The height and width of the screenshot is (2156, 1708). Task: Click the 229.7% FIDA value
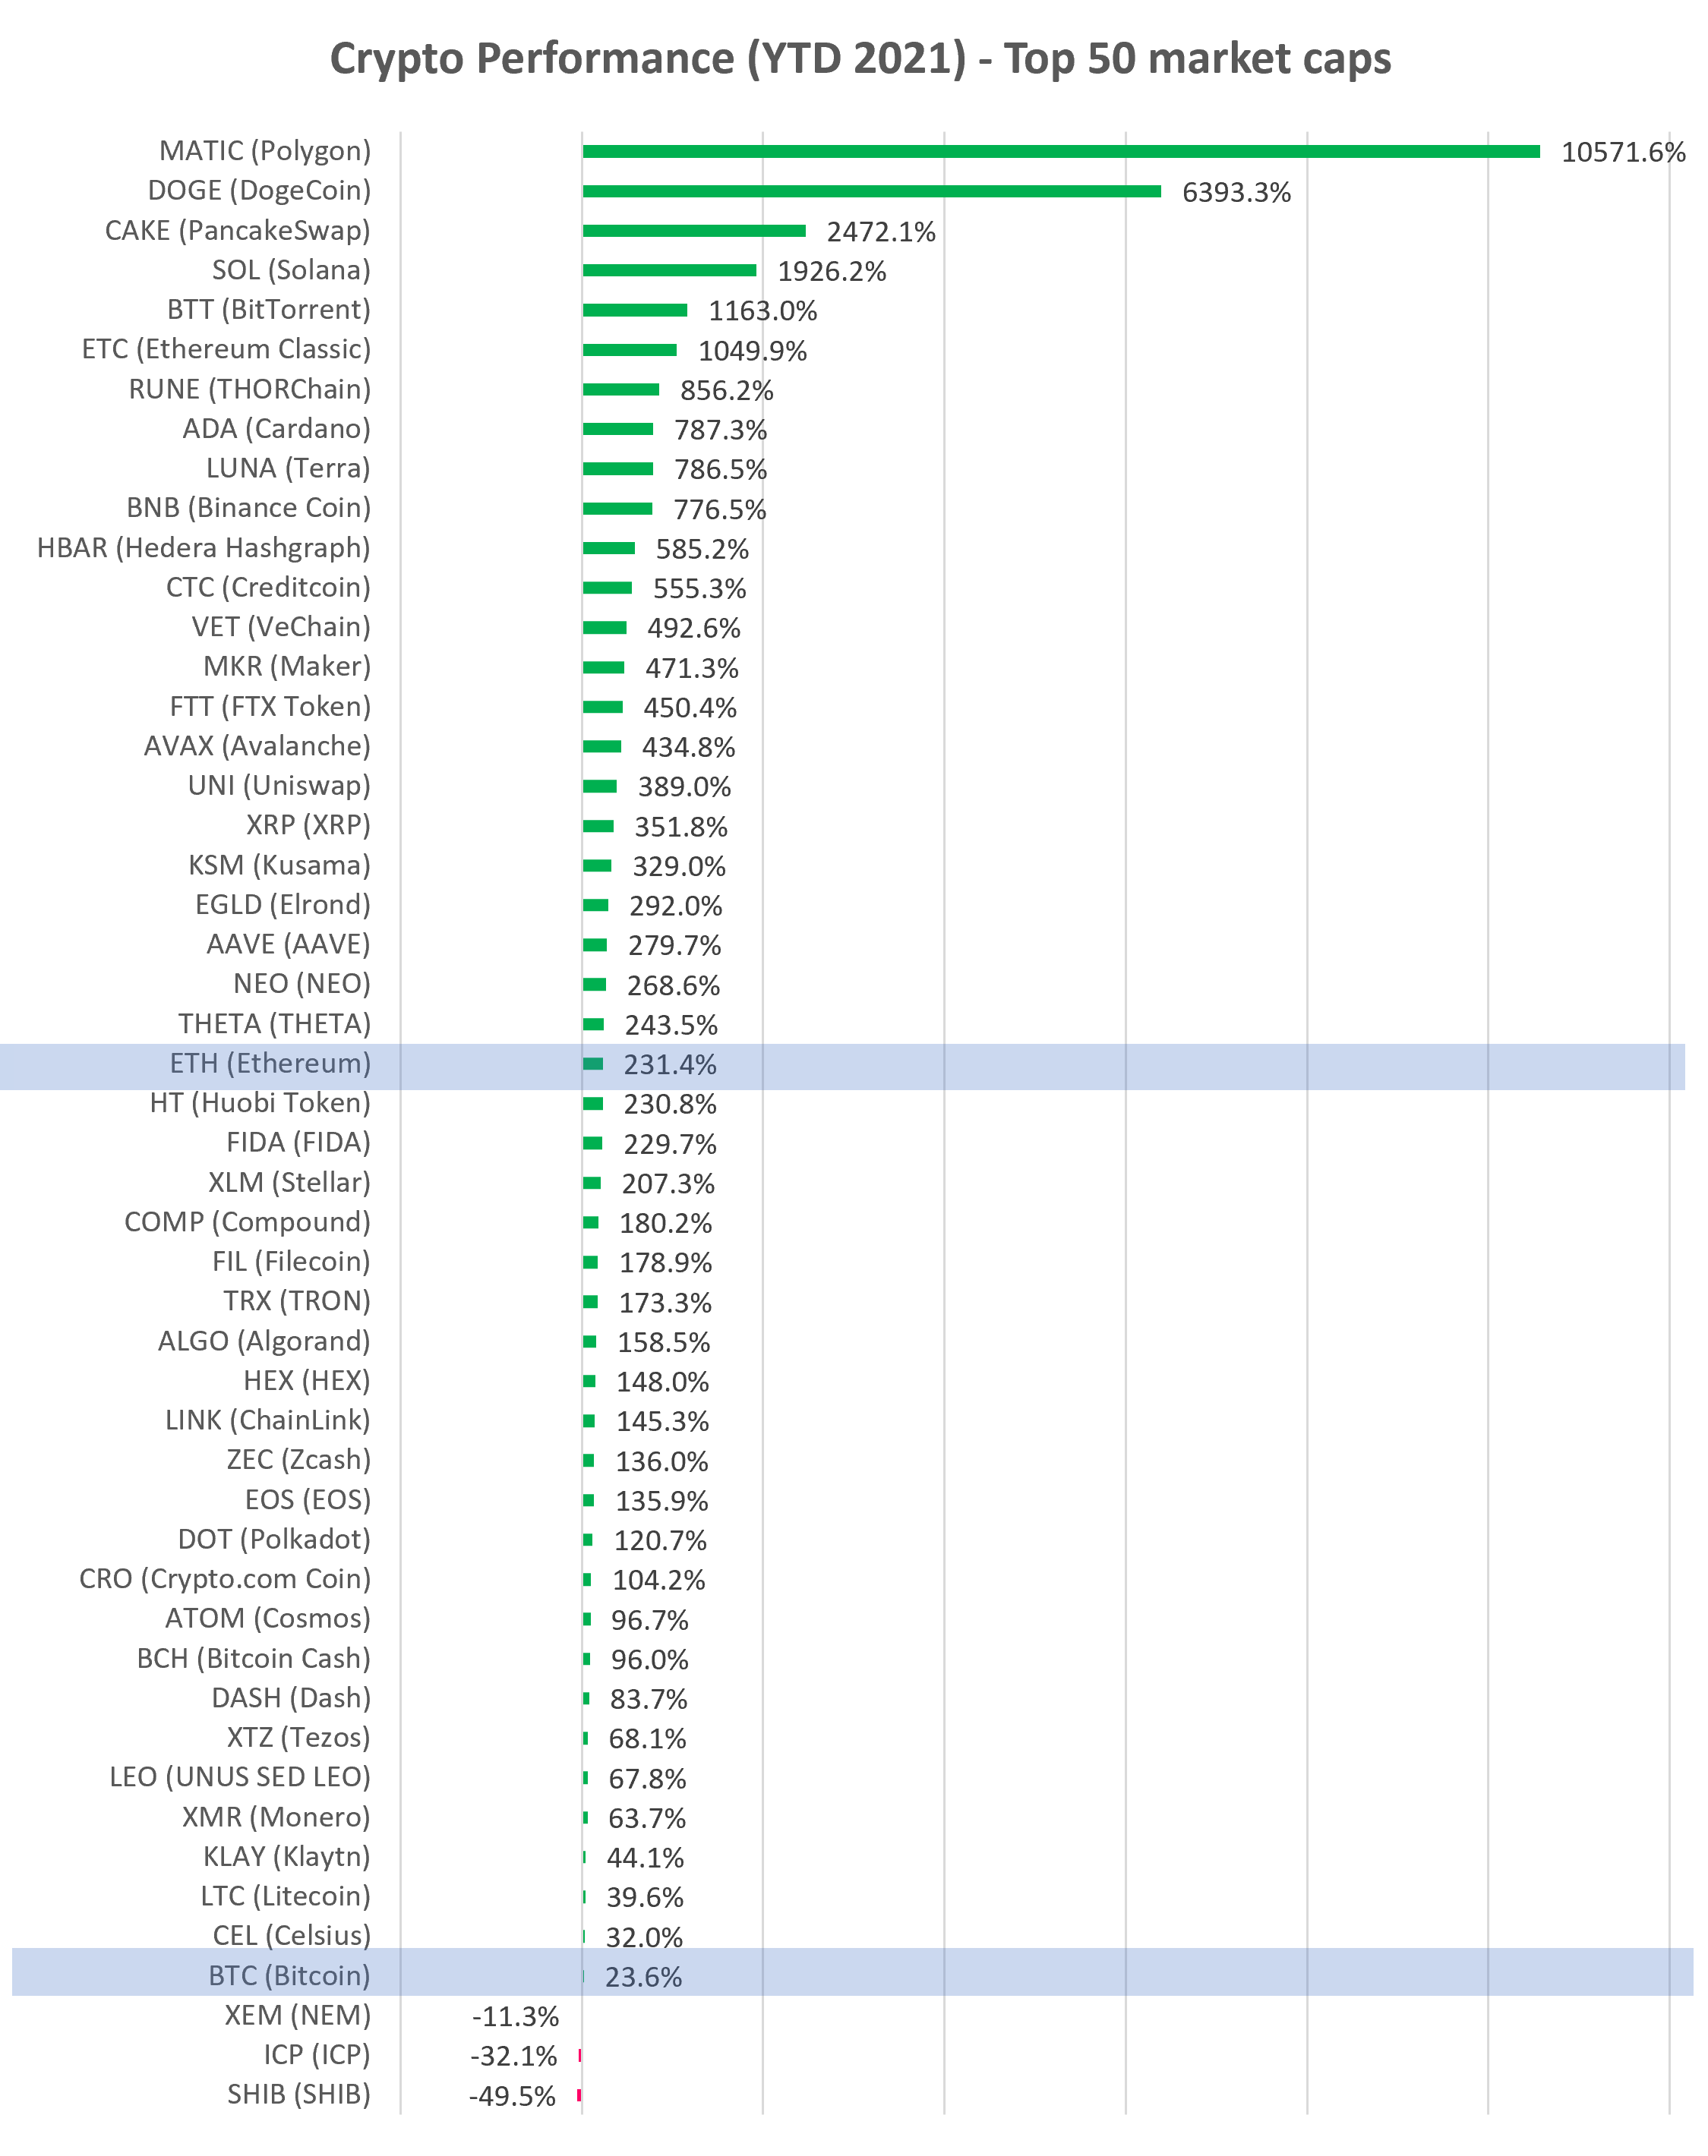(x=670, y=1143)
